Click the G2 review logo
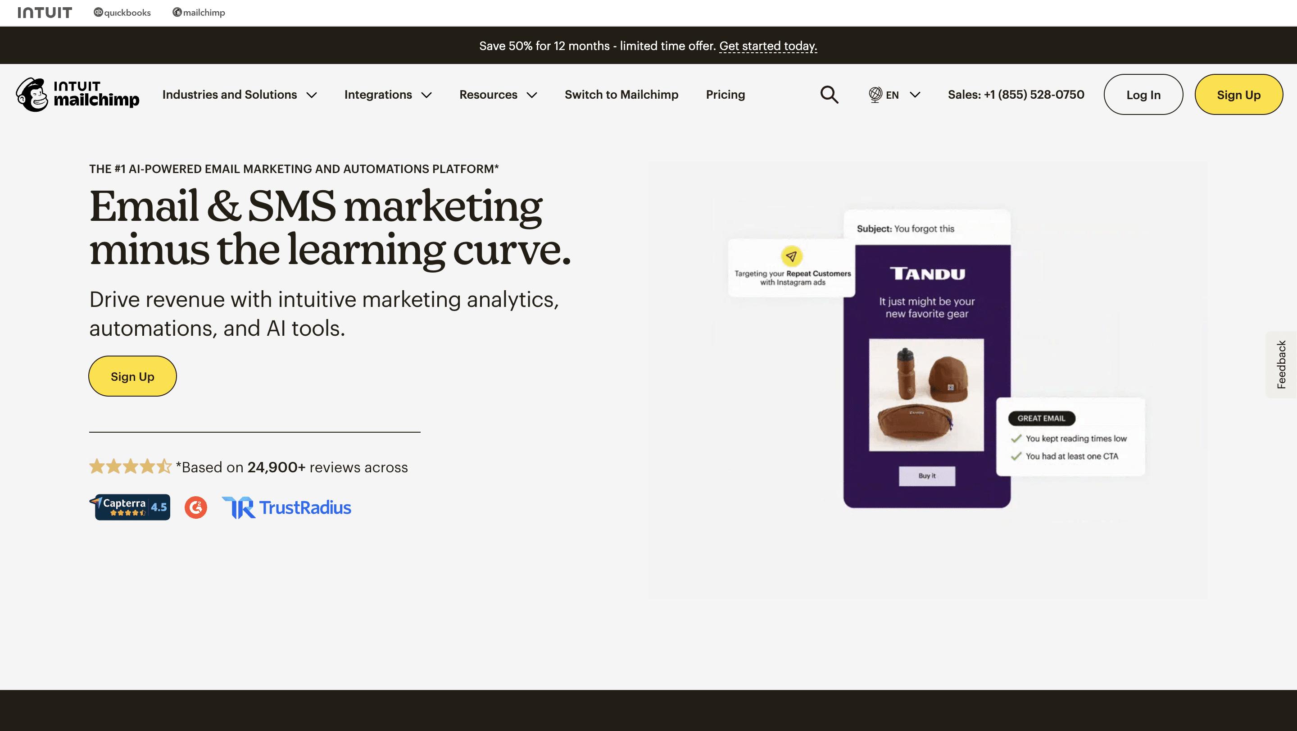 pos(196,507)
